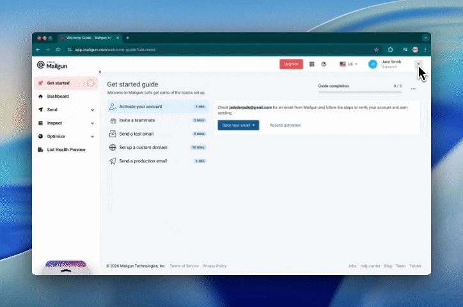Expand the Inspect menu chevron
Screen dimensions: 463x307
pyautogui.click(x=93, y=123)
